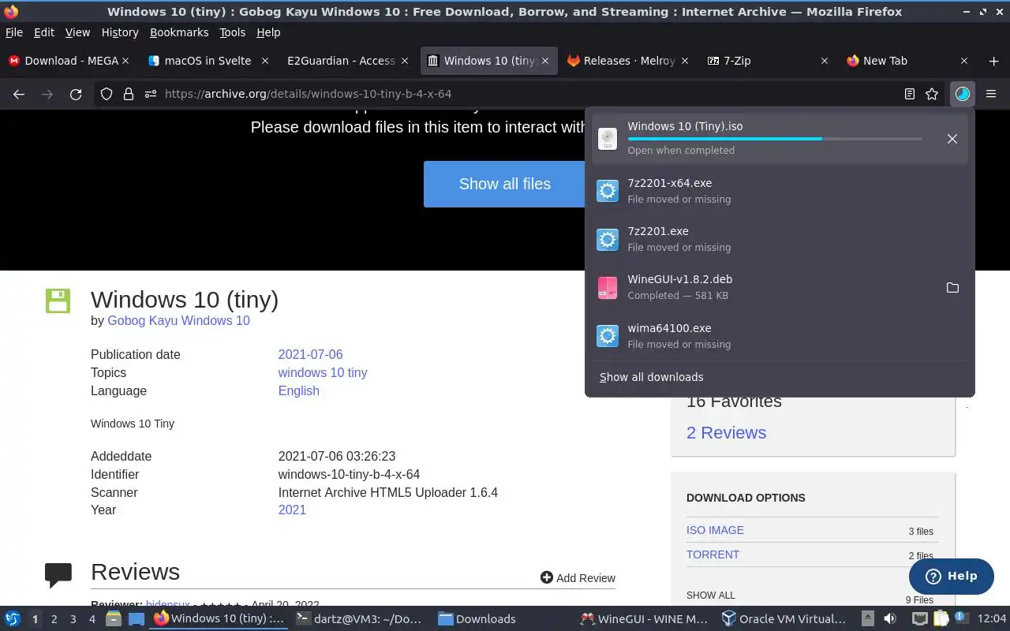This screenshot has height=631, width=1010.
Task: Open the tracking protection shield icon
Action: [107, 94]
